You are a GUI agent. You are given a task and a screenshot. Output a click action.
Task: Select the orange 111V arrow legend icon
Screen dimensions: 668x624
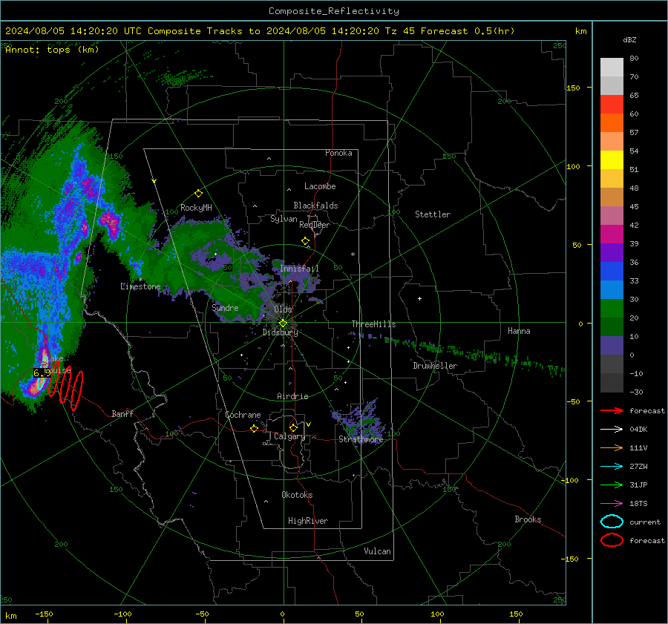612,447
